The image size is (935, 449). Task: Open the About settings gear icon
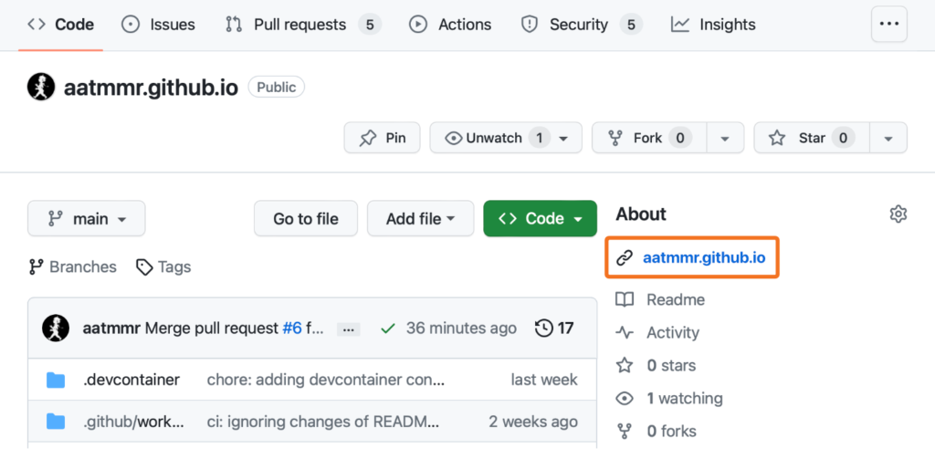click(898, 214)
